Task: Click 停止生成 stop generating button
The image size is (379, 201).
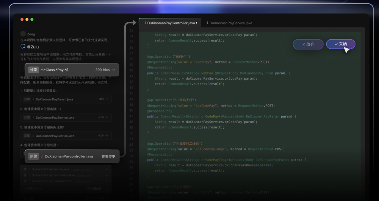Action: 97,198
